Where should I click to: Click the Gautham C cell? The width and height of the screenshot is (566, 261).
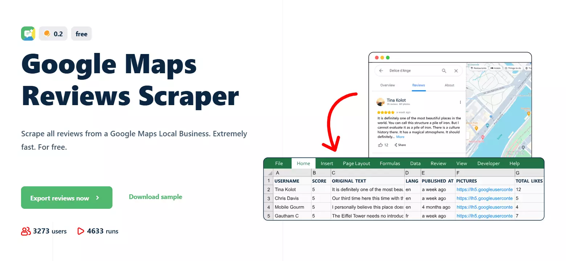(292, 216)
